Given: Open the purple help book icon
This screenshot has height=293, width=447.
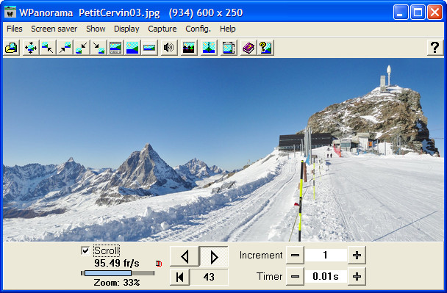Looking at the screenshot, I should (x=248, y=48).
